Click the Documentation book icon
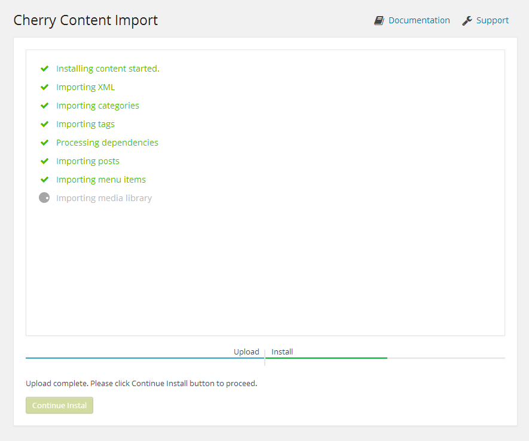This screenshot has height=441, width=529. pos(379,20)
